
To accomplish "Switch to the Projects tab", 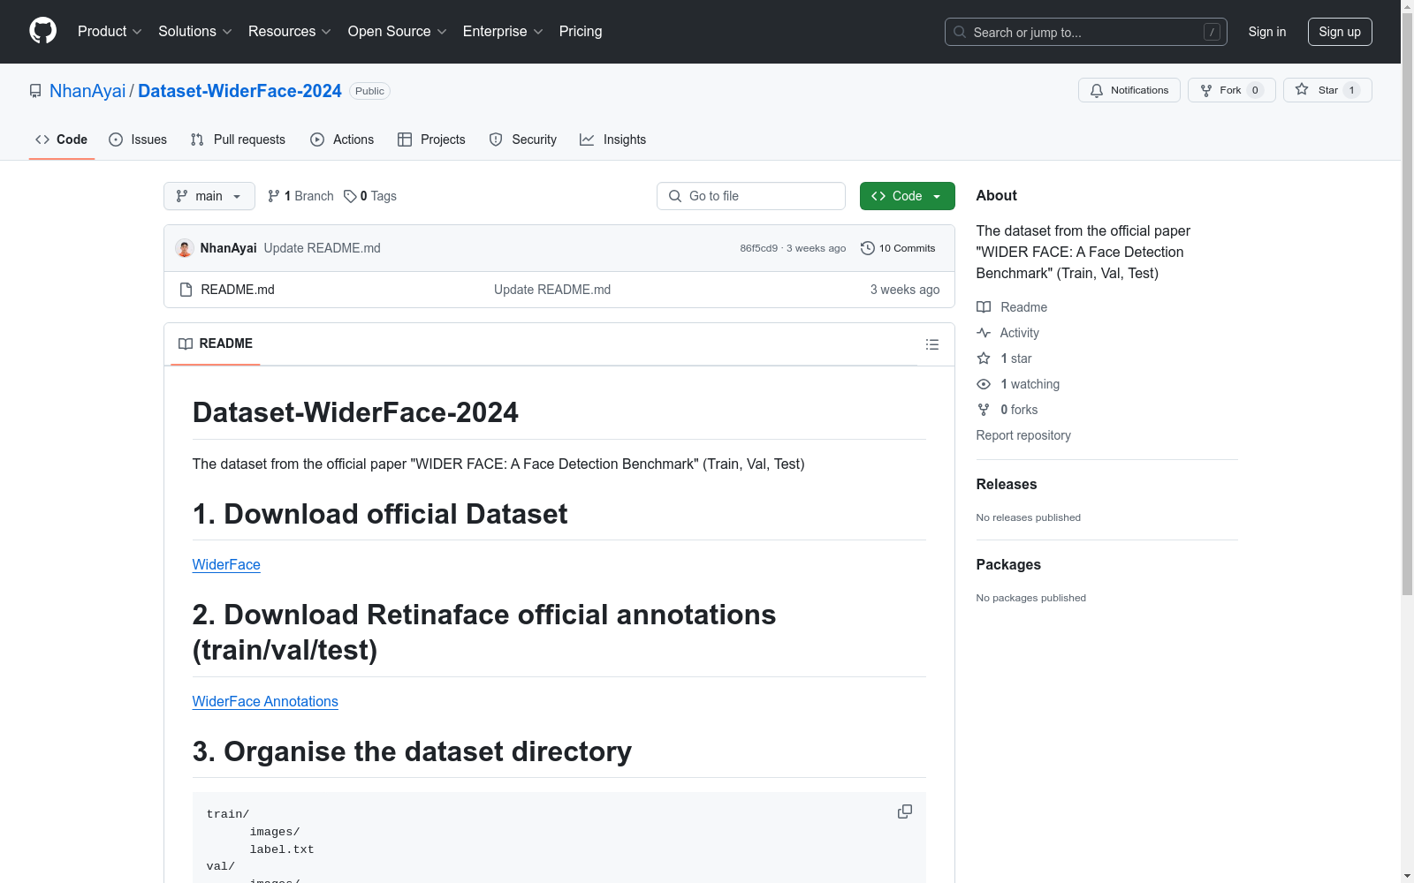I will [x=431, y=140].
